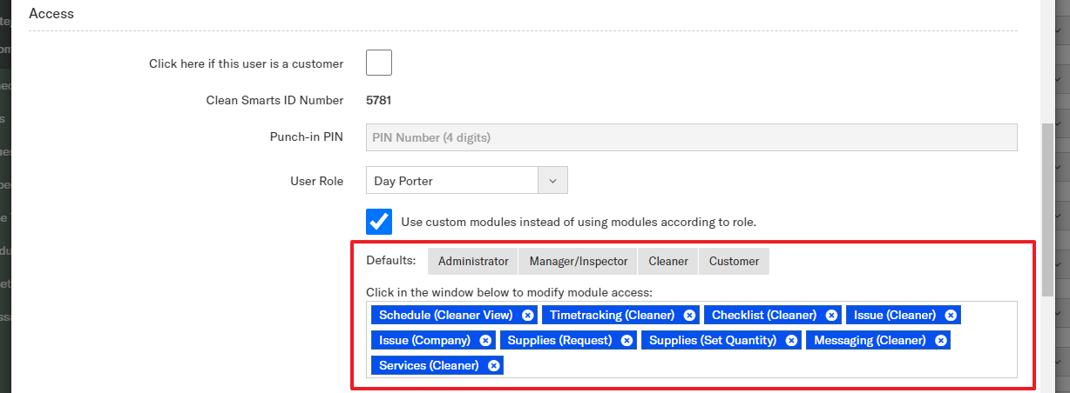Screen dimensions: 1070x393
Task: Apply Administrator default modules
Action: tap(473, 261)
